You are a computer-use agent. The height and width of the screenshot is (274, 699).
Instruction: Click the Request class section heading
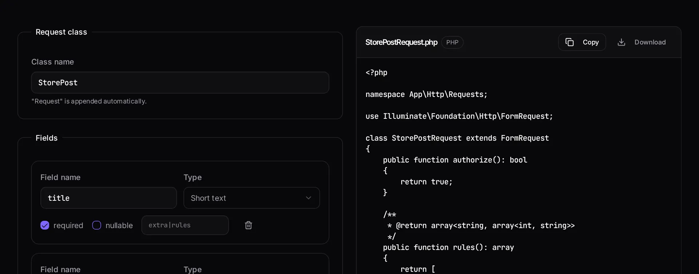61,32
